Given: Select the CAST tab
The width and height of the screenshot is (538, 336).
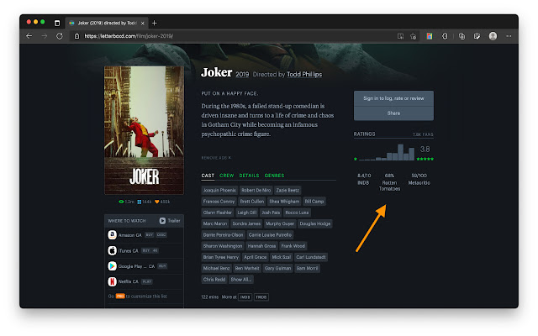Looking at the screenshot, I should pyautogui.click(x=208, y=176).
